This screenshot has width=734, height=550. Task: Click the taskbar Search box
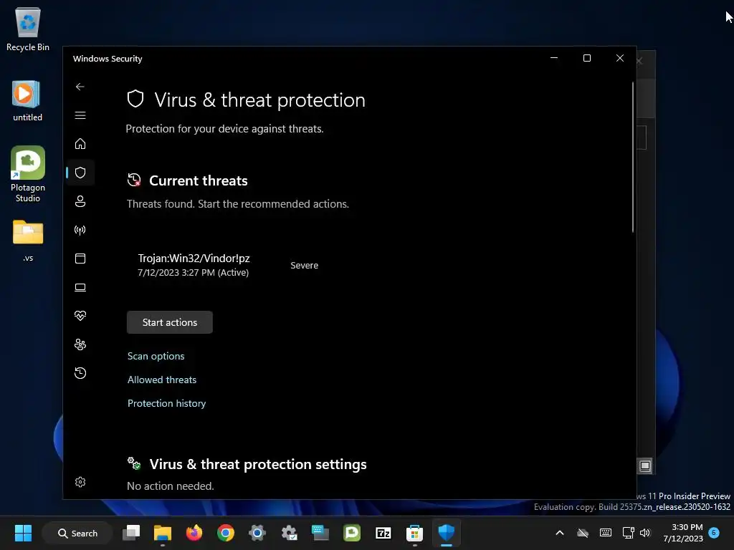coord(77,533)
